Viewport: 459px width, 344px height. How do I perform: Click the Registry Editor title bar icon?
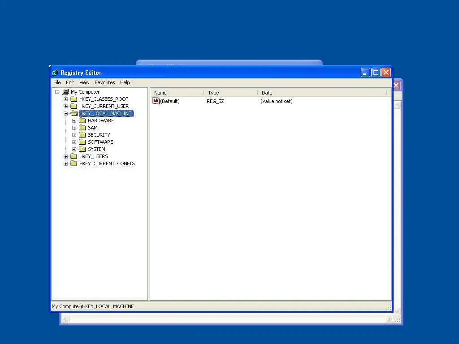pos(55,72)
